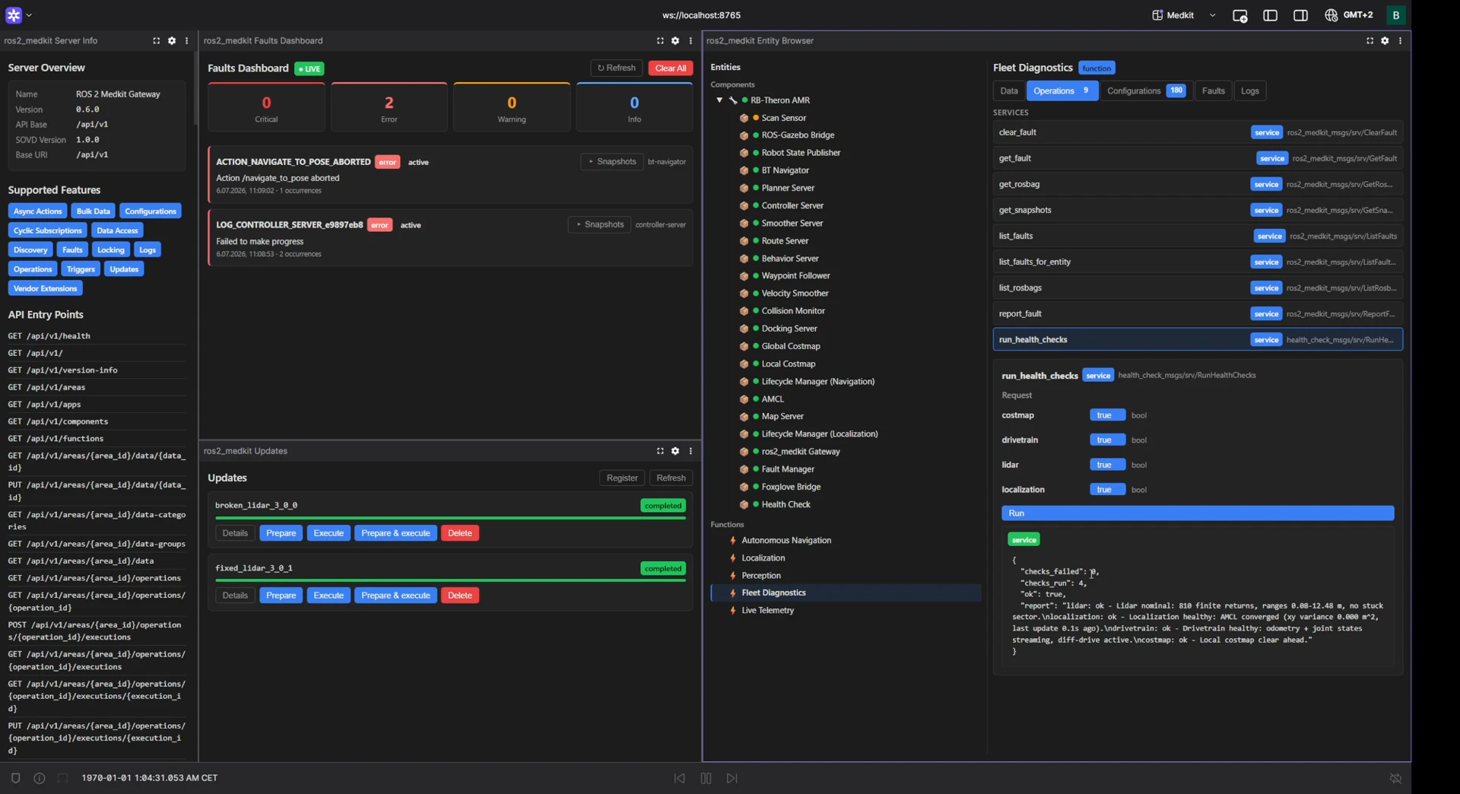Click Register in Updates panel
This screenshot has height=794, width=1460.
tap(622, 478)
